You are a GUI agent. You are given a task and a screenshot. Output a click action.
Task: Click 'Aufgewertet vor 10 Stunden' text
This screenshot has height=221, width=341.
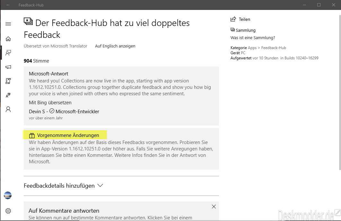click(254, 58)
